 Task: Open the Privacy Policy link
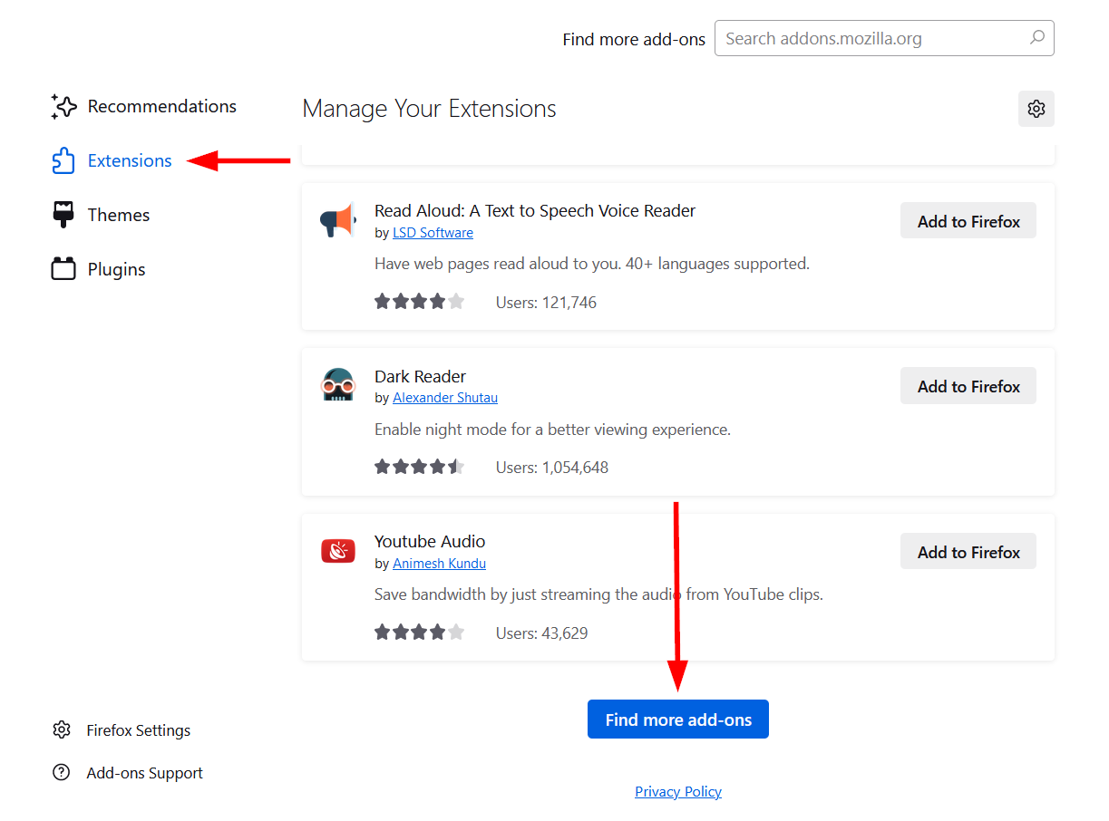(678, 792)
